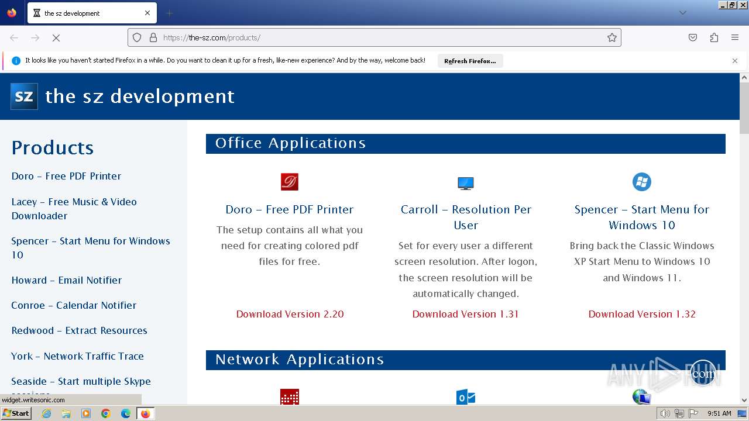
Task: Click the volume speaker tray icon
Action: (x=665, y=413)
